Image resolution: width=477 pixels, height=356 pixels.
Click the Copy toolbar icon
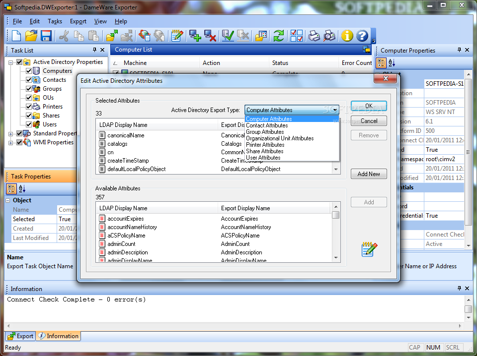(79, 36)
